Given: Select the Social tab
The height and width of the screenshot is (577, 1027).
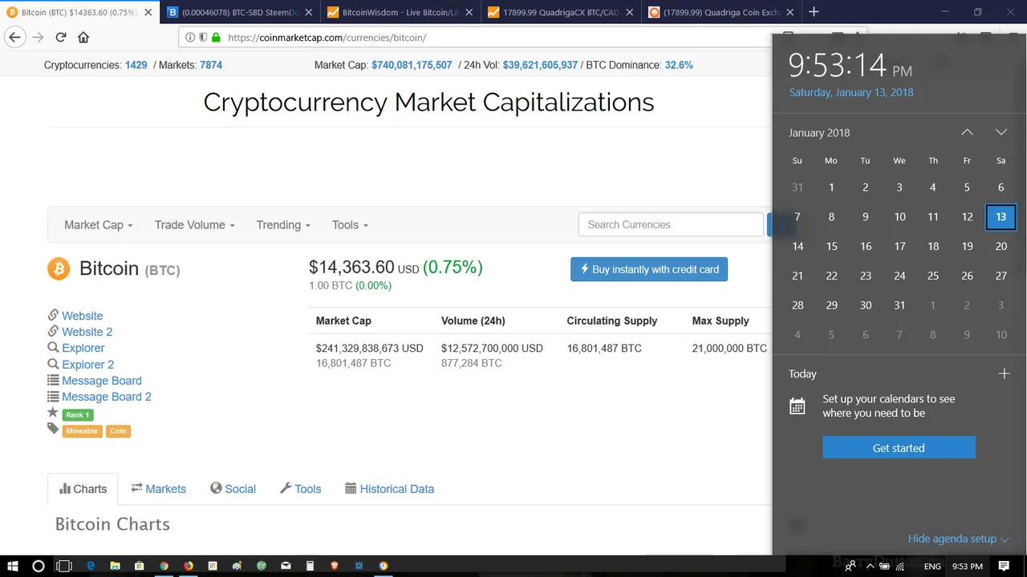Looking at the screenshot, I should pos(233,489).
